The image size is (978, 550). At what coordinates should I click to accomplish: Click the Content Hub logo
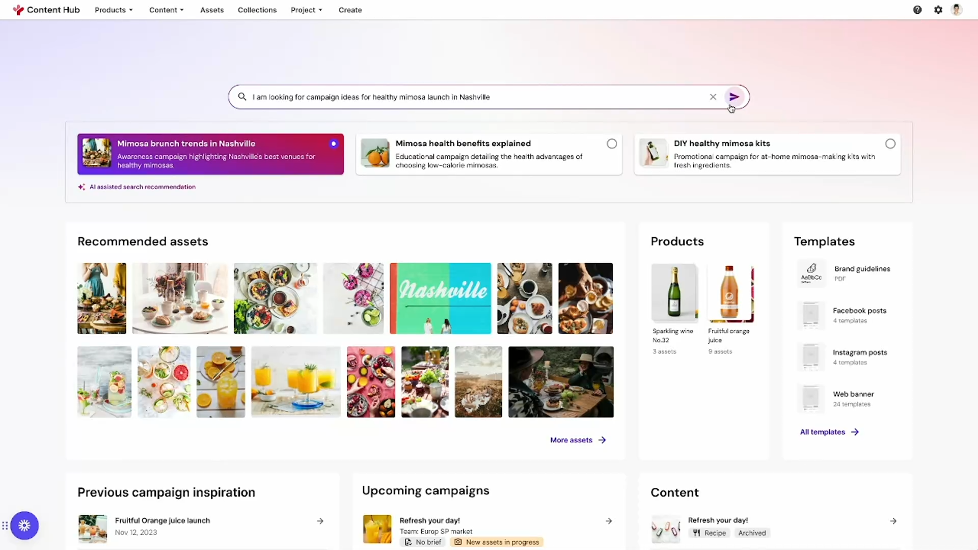46,10
